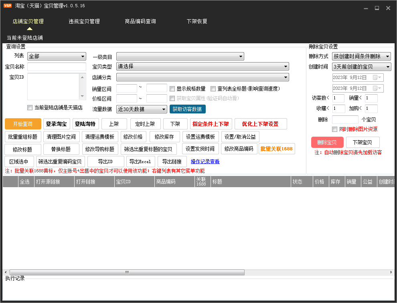Screen dimensions: 397x303
Task: Enable 同时删除图片资源 checkbox
Action: [x=335, y=129]
